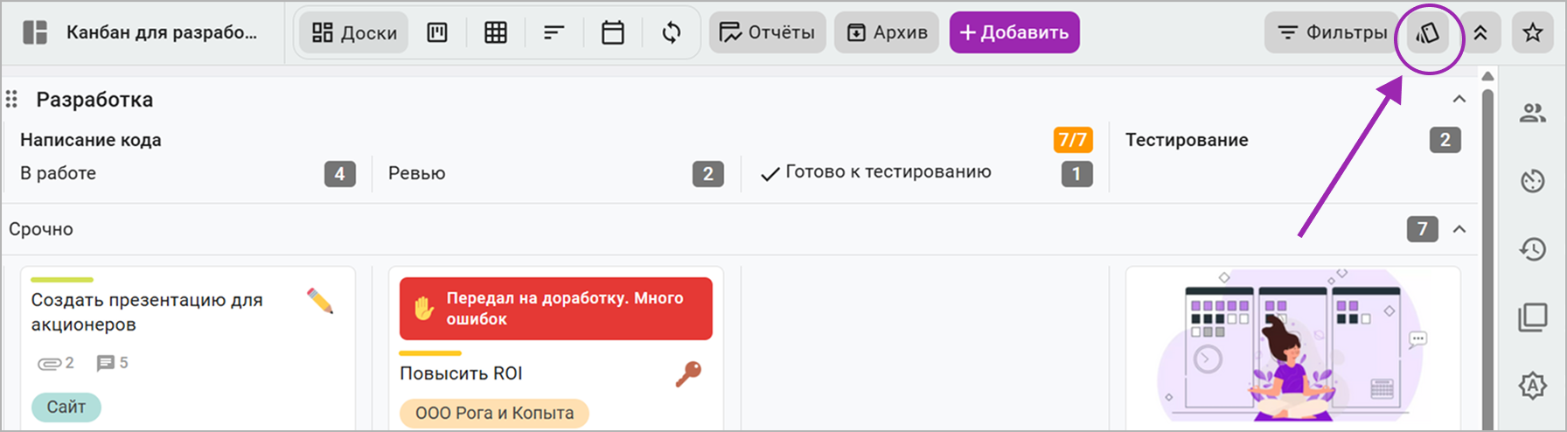
Task: Open the list sort view icon
Action: [x=554, y=33]
